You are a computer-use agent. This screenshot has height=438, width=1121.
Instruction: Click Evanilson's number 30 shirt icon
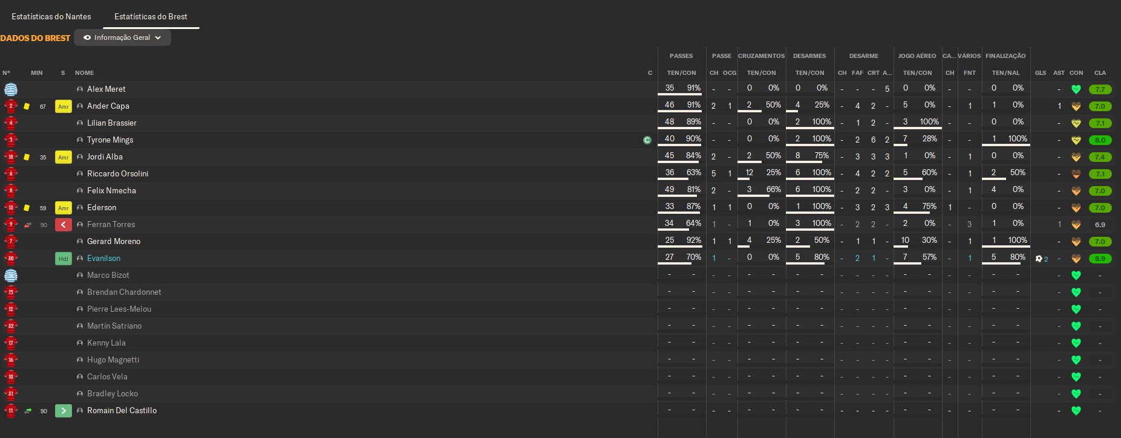(x=10, y=259)
